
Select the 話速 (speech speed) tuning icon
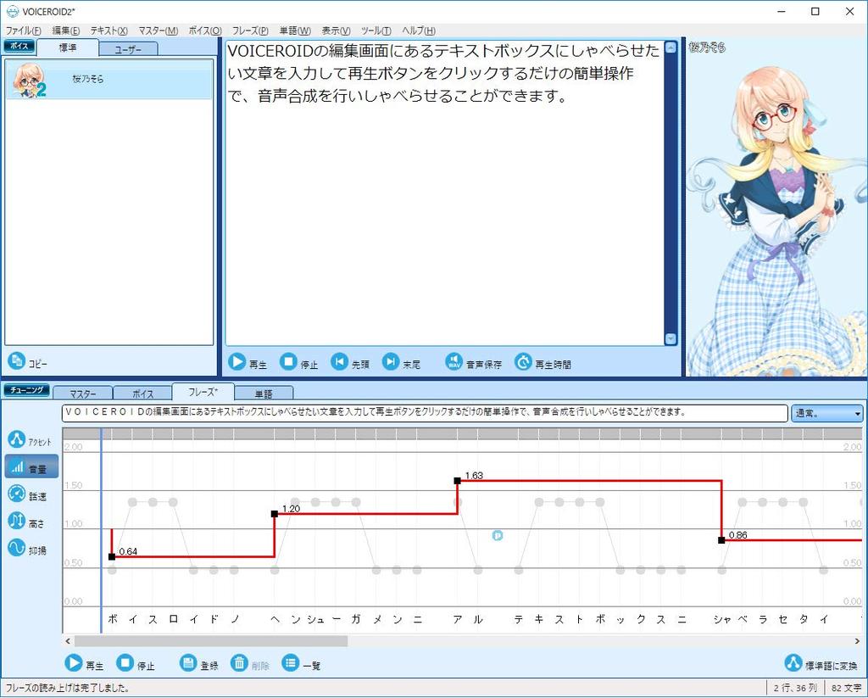[x=19, y=494]
